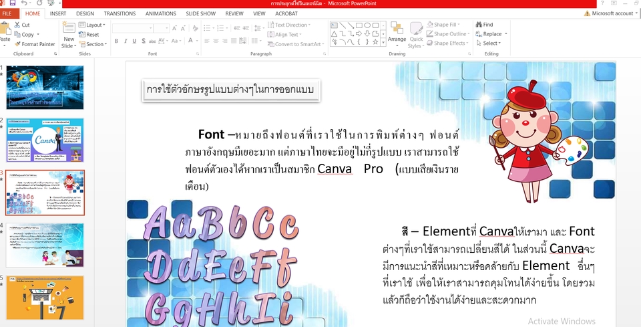Open the Font name combo box
This screenshot has height=327, width=641.
click(x=133, y=28)
